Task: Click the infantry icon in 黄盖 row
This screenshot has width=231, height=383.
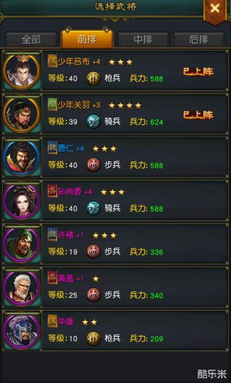Action: (94, 295)
